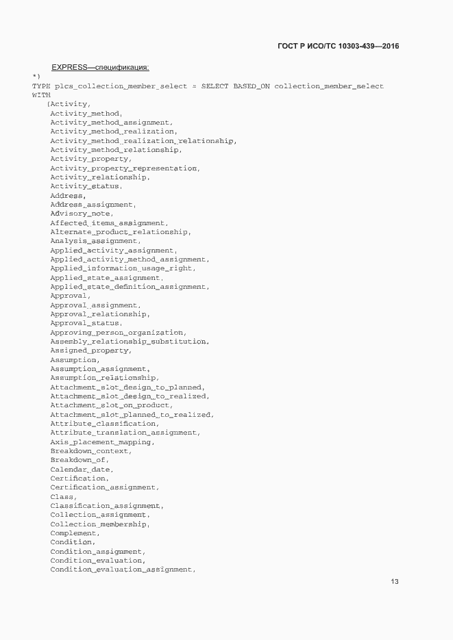This screenshot has width=453, height=640.
Task: Click the Activity_property_representation line
Action: pos(125,168)
